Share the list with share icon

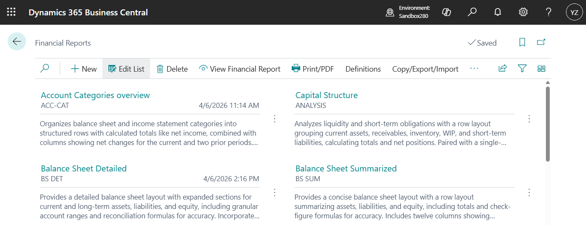(502, 68)
